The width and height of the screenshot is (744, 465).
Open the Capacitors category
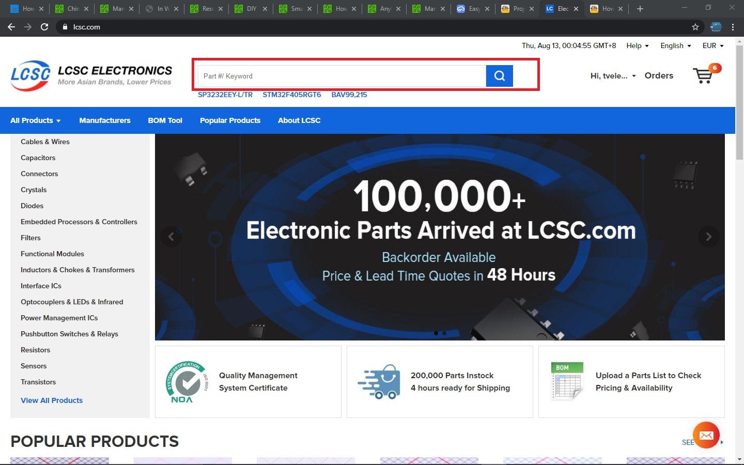point(38,158)
